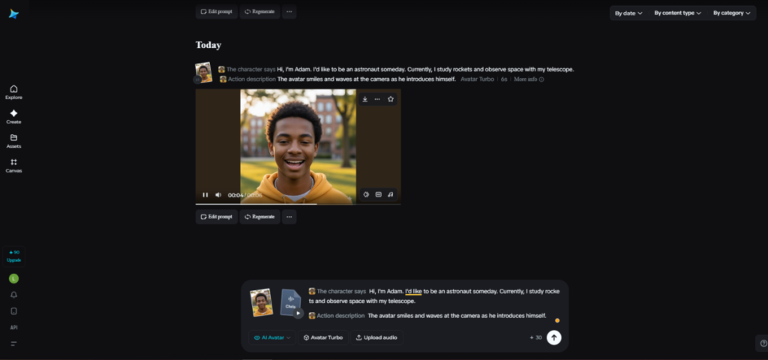Click the Upgrade credits badge
The height and width of the screenshot is (360, 768).
[13, 256]
